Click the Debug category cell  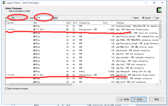(x=82, y=71)
